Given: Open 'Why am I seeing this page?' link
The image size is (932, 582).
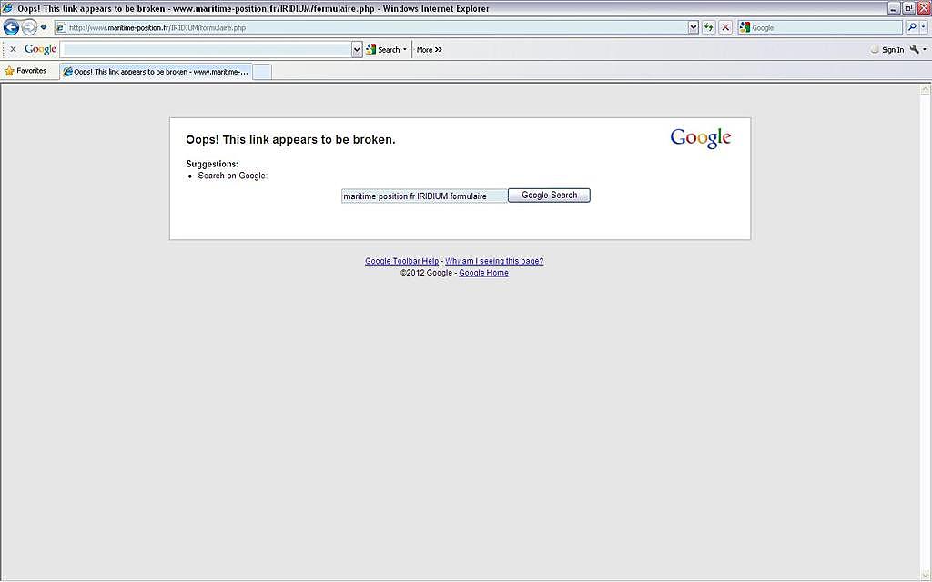Looking at the screenshot, I should pos(494,261).
